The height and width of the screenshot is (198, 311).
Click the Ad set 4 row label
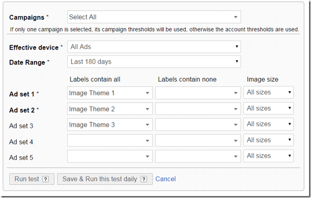21,142
